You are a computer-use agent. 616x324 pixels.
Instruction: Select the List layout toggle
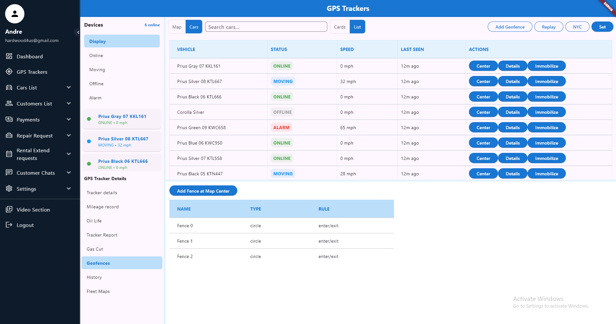[357, 27]
